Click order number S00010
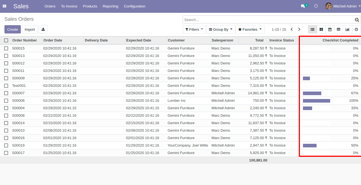361x185 pixels. tap(18, 131)
